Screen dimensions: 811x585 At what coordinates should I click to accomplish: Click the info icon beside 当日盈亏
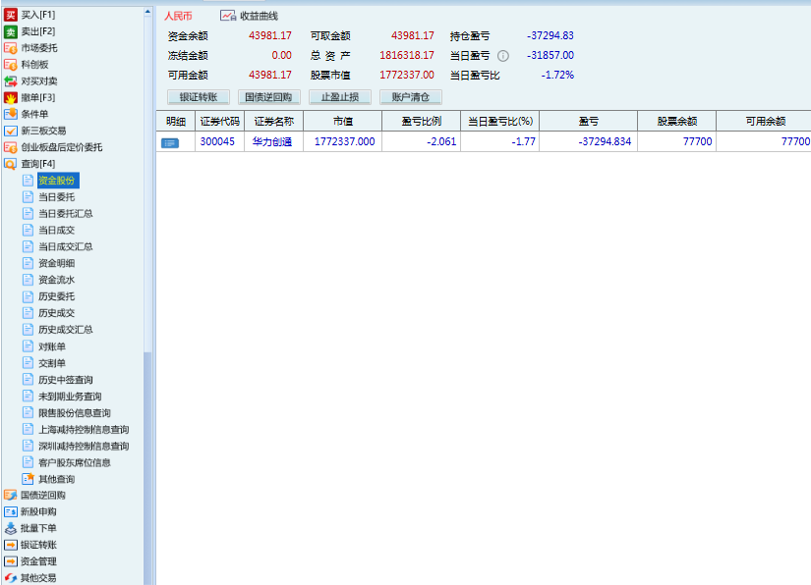pyautogui.click(x=502, y=56)
